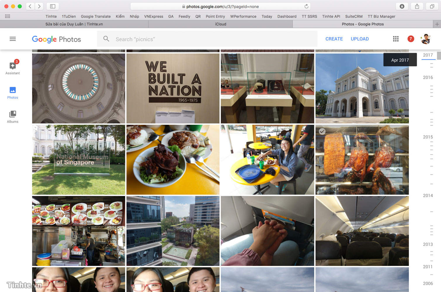Jump to 2013 on the timeline
441x292 pixels.
coord(428,244)
